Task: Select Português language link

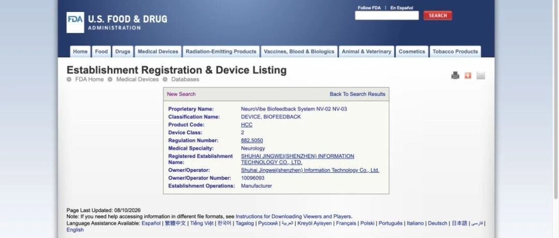Action: pos(390,224)
